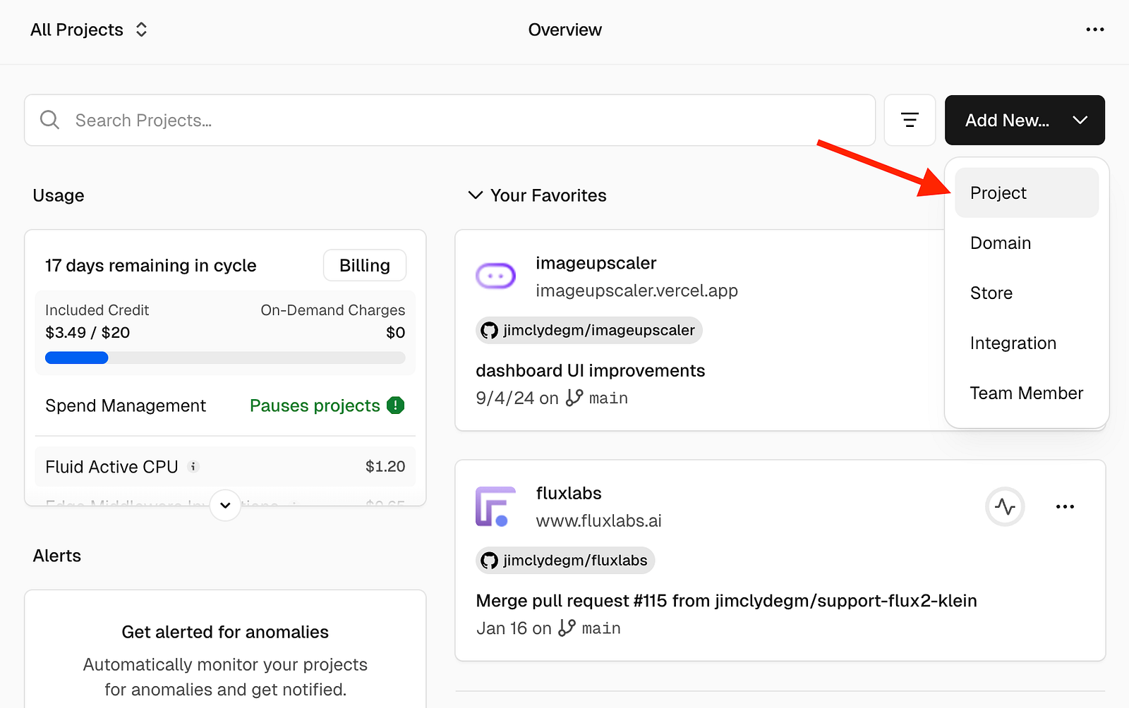Click the Overview page title
1129x708 pixels.
point(564,30)
